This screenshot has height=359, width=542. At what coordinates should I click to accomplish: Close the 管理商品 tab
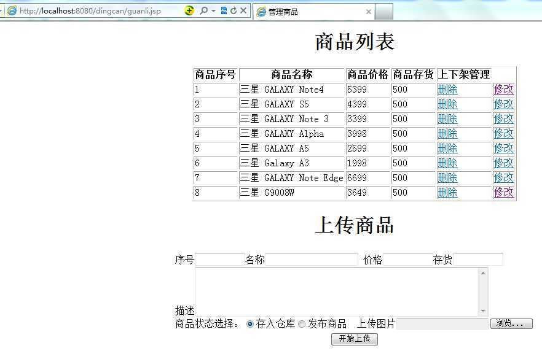pos(369,12)
